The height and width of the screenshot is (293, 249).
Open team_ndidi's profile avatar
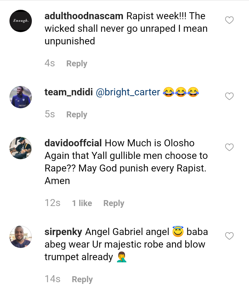[x=21, y=97]
